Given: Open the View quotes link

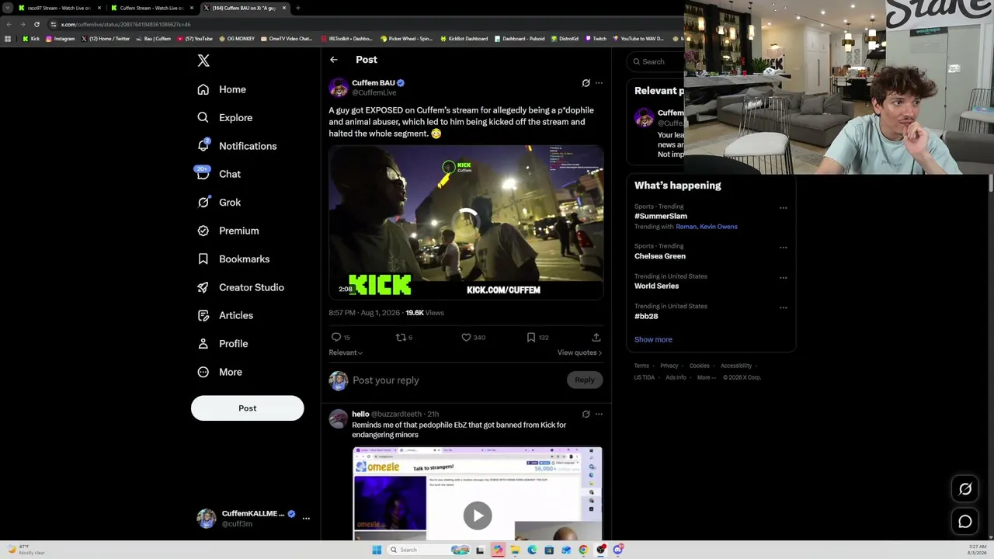Looking at the screenshot, I should pos(579,352).
